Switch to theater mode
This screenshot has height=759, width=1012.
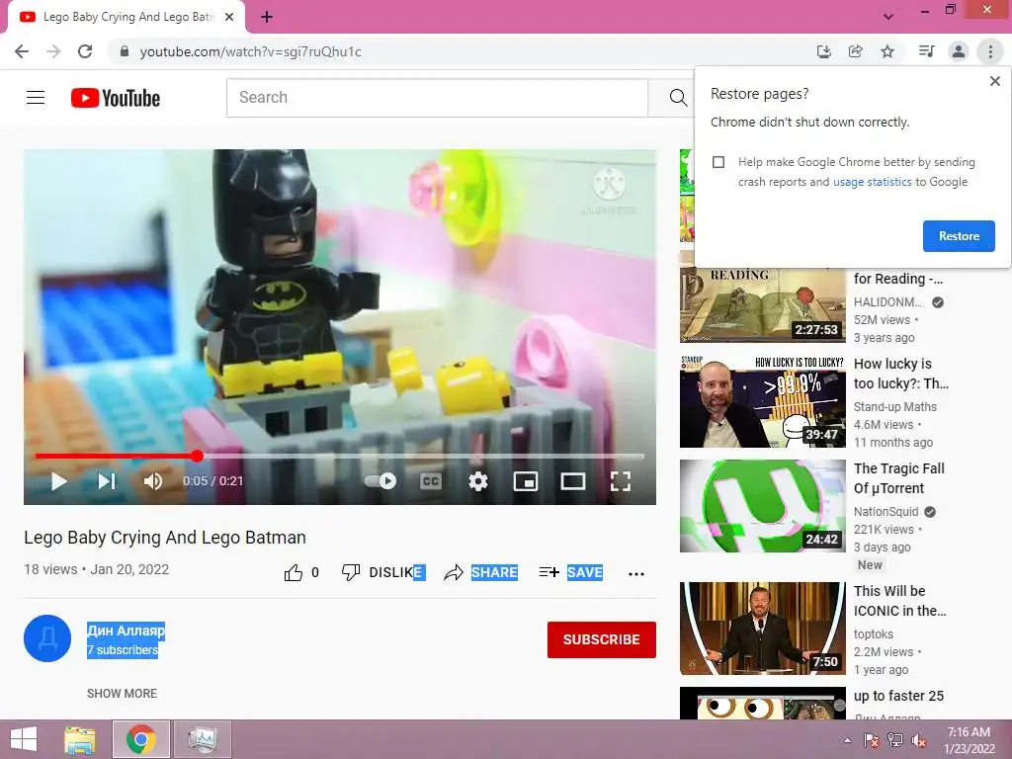573,481
